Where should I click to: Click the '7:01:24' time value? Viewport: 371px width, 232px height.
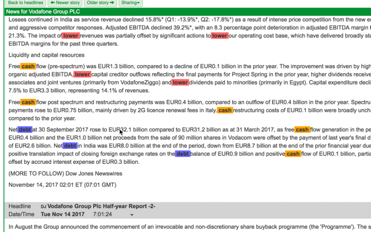click(102, 214)
